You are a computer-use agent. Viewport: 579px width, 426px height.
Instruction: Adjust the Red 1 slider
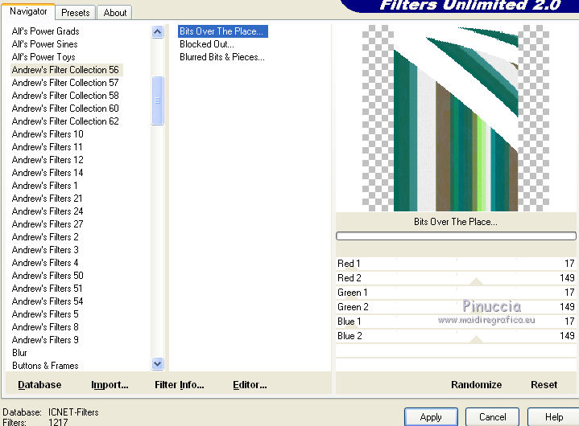coord(456,264)
